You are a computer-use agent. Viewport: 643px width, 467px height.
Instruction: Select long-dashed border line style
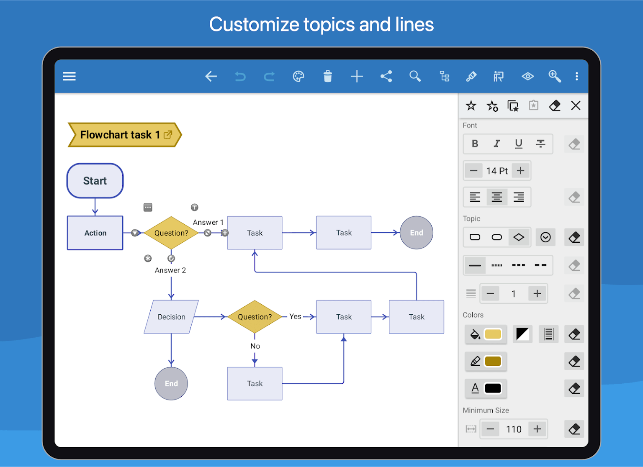coord(540,265)
